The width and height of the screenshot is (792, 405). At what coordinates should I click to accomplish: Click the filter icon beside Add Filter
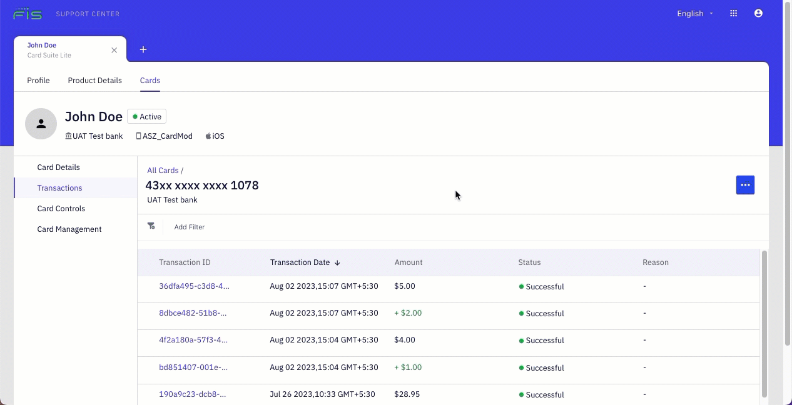151,226
